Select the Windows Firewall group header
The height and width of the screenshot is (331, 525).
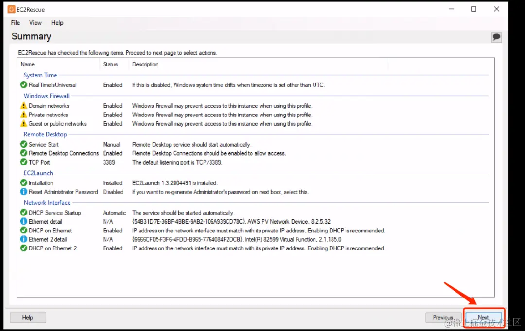tap(47, 96)
